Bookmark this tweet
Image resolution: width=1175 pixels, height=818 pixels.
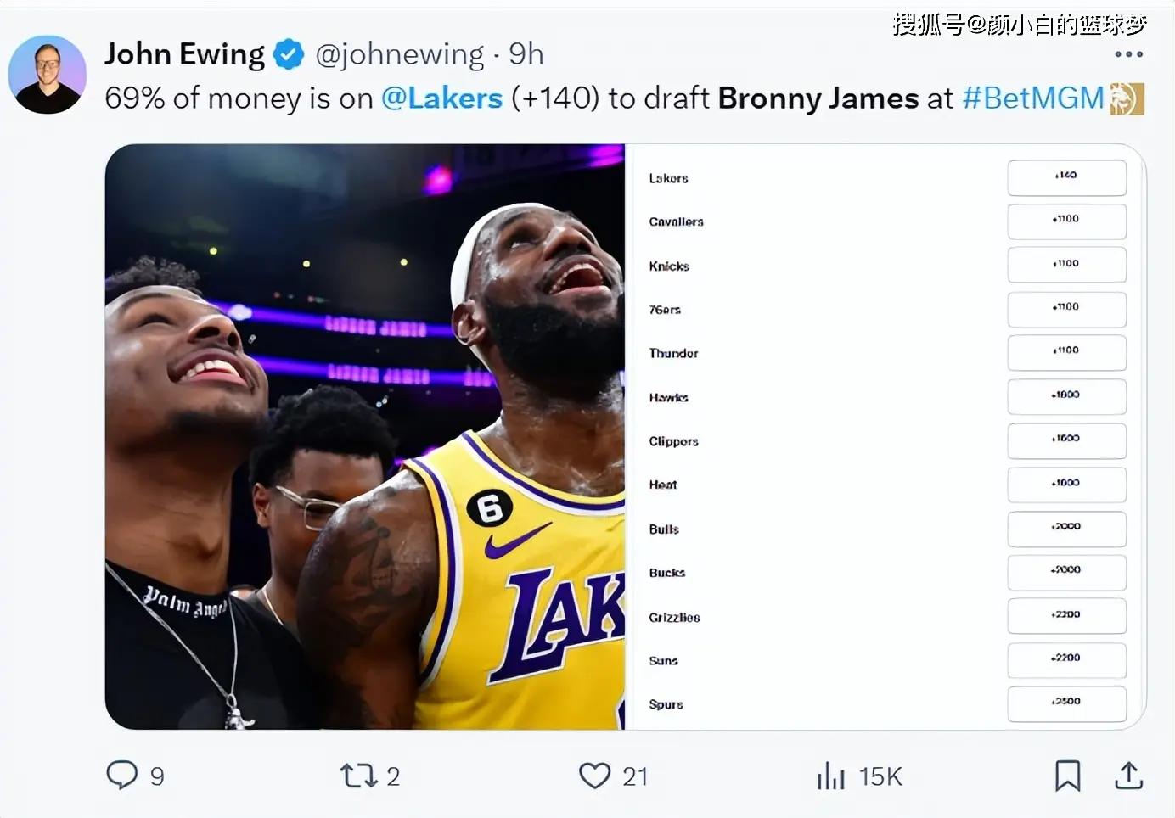tap(1067, 776)
